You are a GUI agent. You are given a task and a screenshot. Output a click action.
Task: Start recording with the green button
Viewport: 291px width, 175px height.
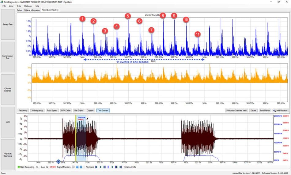(x=26, y=167)
